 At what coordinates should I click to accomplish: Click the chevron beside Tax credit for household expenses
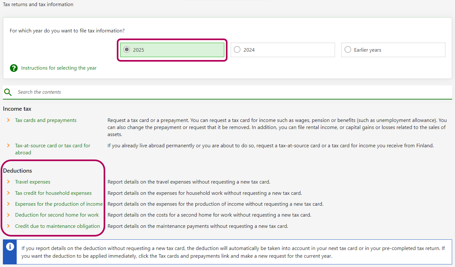tap(8, 193)
